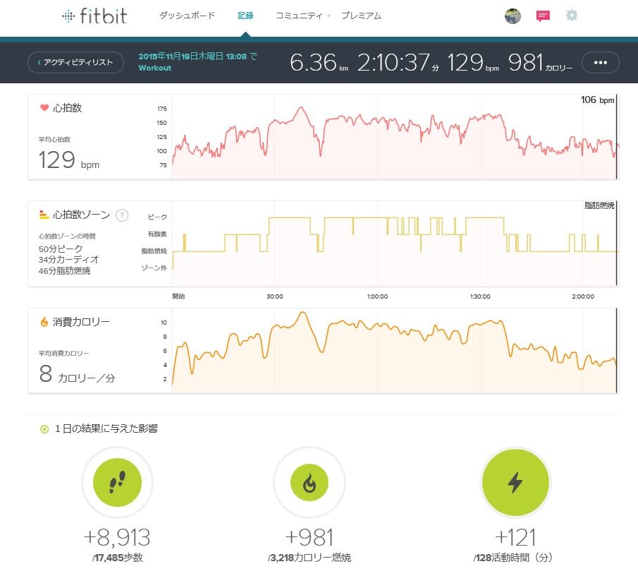Go back to アクティビティリスト
The height and width of the screenshot is (588, 638).
(75, 62)
